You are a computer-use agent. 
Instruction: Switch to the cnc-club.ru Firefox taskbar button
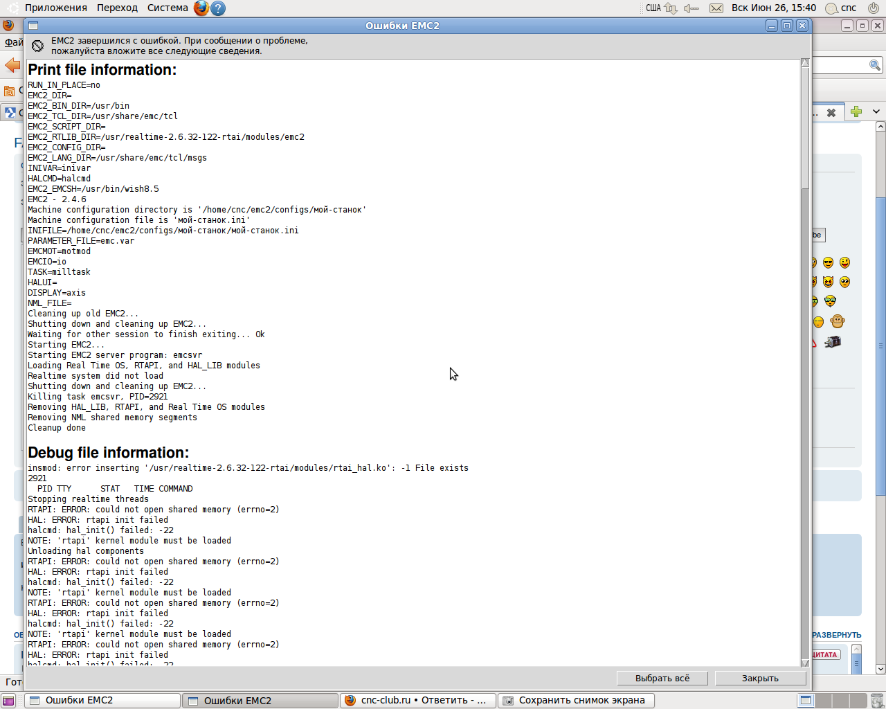click(x=418, y=701)
